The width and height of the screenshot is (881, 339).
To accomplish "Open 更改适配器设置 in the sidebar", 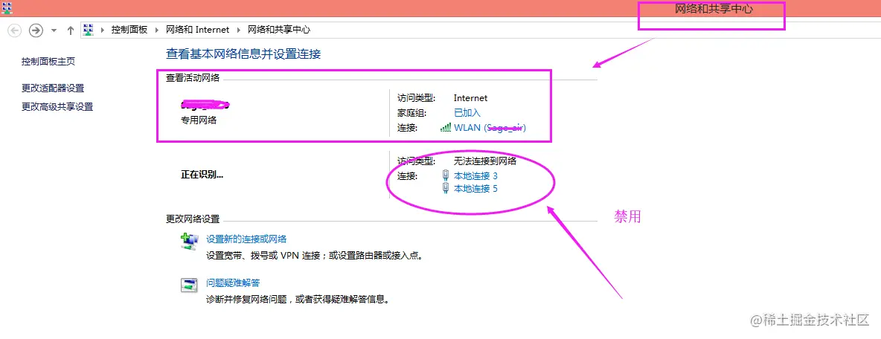I will coord(53,88).
